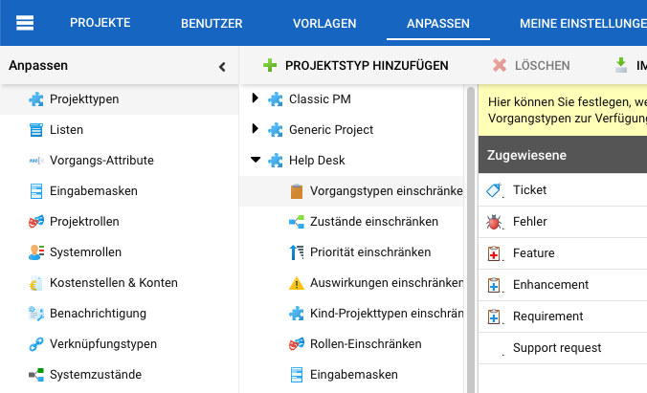The height and width of the screenshot is (393, 647).
Task: Select the Support request row
Action: [557, 347]
